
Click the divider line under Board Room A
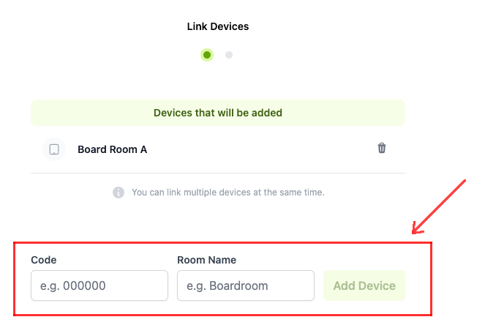(217, 173)
